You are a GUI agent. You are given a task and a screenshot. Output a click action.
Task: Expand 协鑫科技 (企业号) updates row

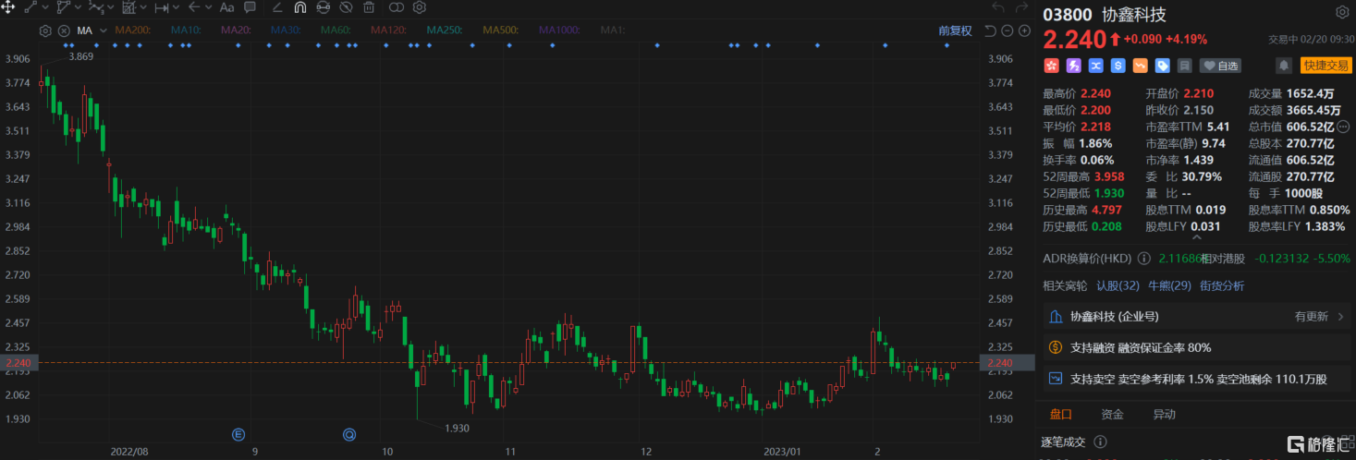pos(1198,317)
